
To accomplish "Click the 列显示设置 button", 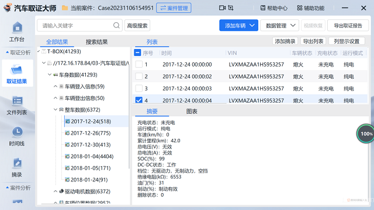I will [x=347, y=41].
